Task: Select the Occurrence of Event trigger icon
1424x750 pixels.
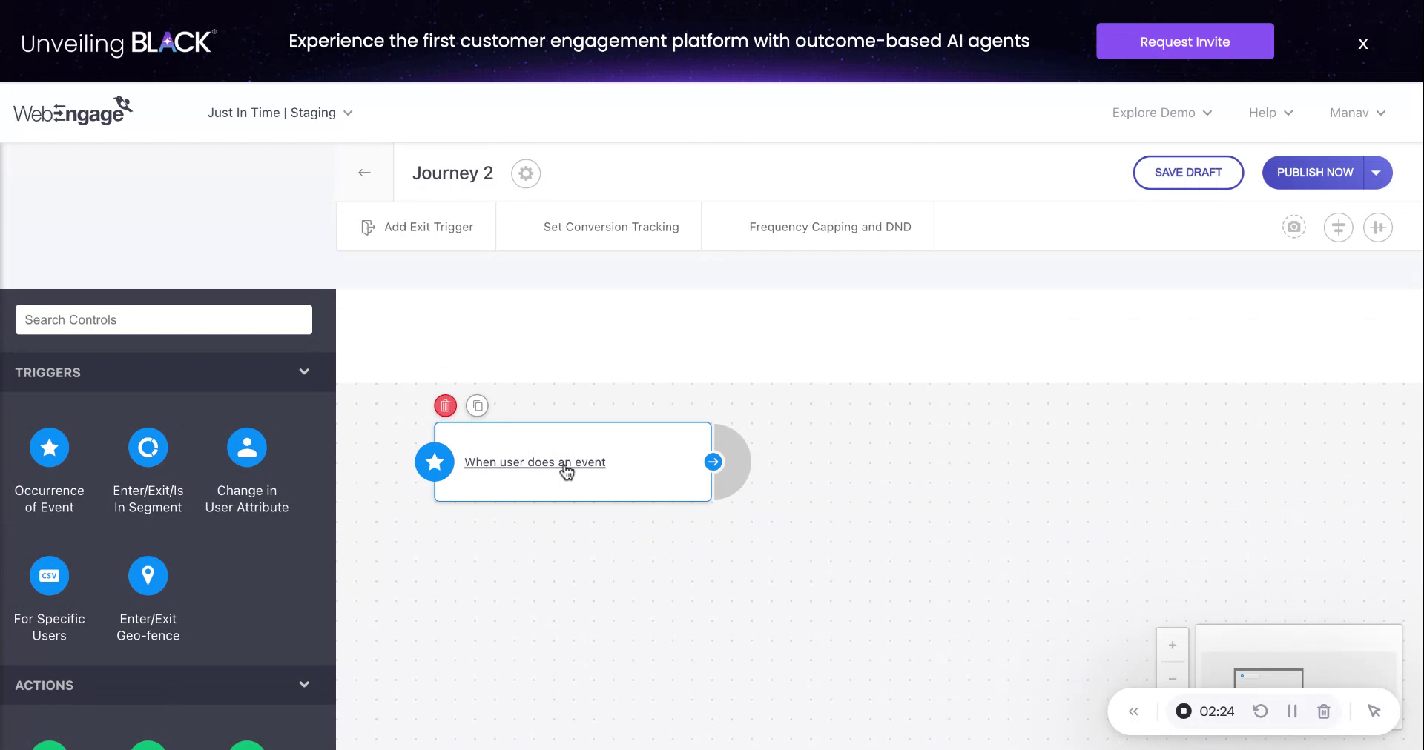Action: 49,448
